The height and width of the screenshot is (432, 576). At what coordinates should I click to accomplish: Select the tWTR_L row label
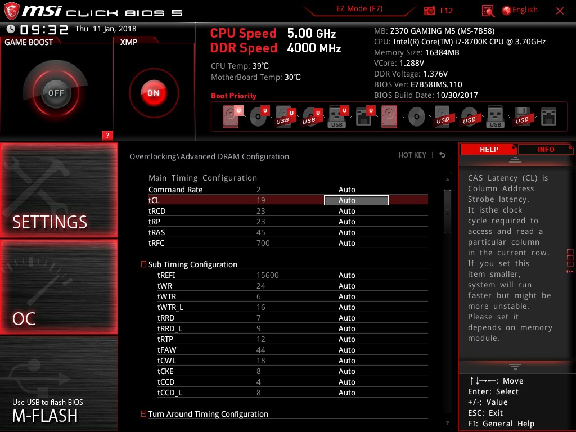coord(170,307)
